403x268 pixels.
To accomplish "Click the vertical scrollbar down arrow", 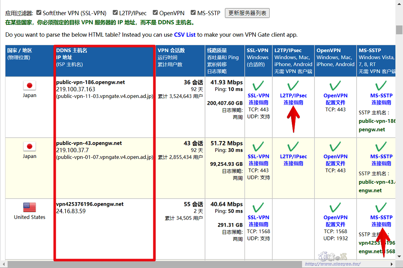I will [399, 256].
